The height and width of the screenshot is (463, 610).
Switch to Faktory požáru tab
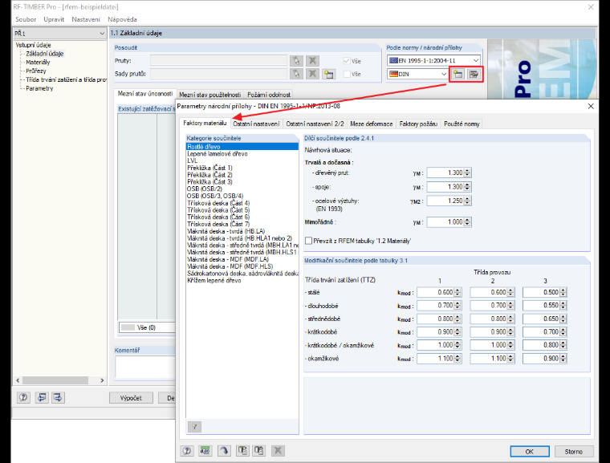(x=418, y=124)
